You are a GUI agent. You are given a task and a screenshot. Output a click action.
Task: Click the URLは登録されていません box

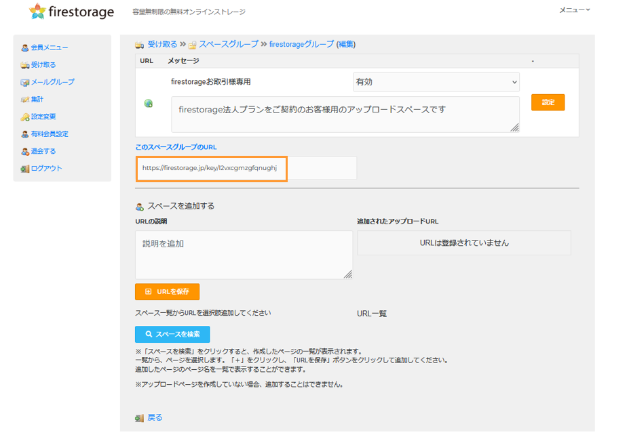pyautogui.click(x=463, y=243)
